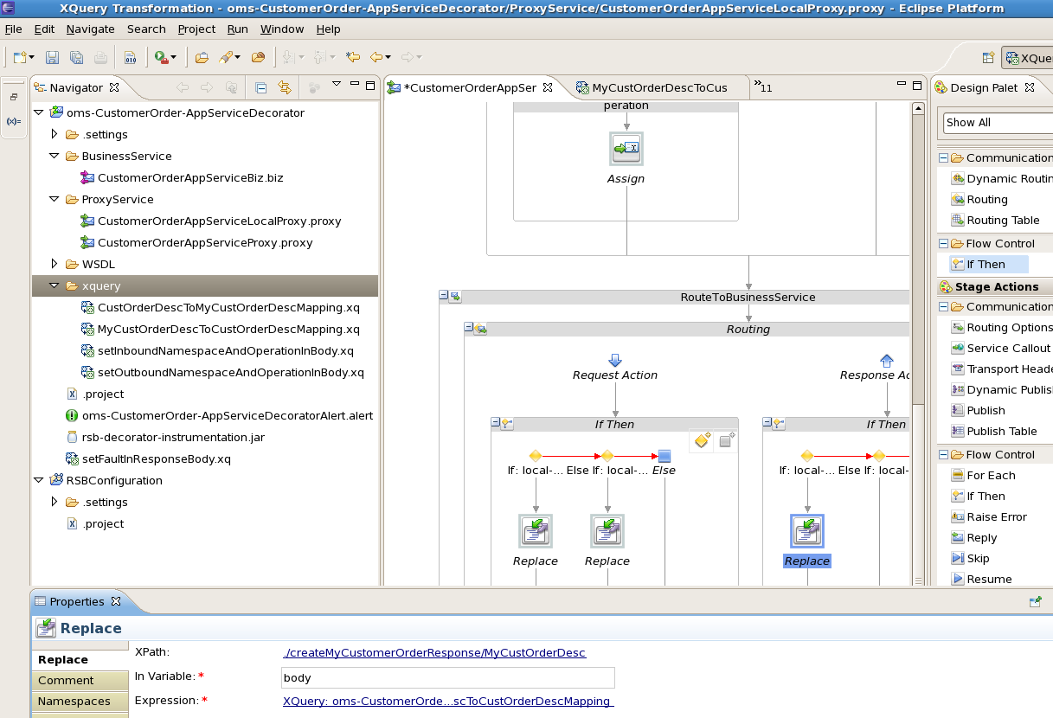This screenshot has width=1053, height=718.
Task: Select the highlighted Replace node in If Then
Action: [x=806, y=531]
